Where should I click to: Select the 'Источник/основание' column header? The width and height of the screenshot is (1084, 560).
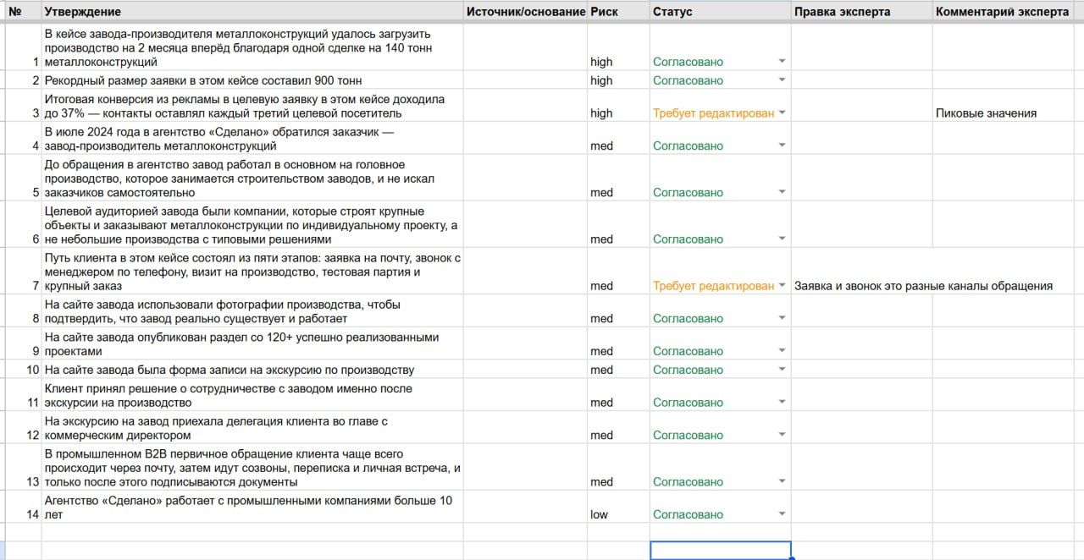pyautogui.click(x=525, y=12)
